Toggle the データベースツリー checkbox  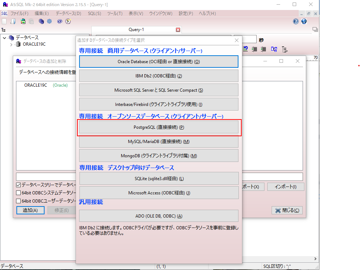[x=19, y=185]
